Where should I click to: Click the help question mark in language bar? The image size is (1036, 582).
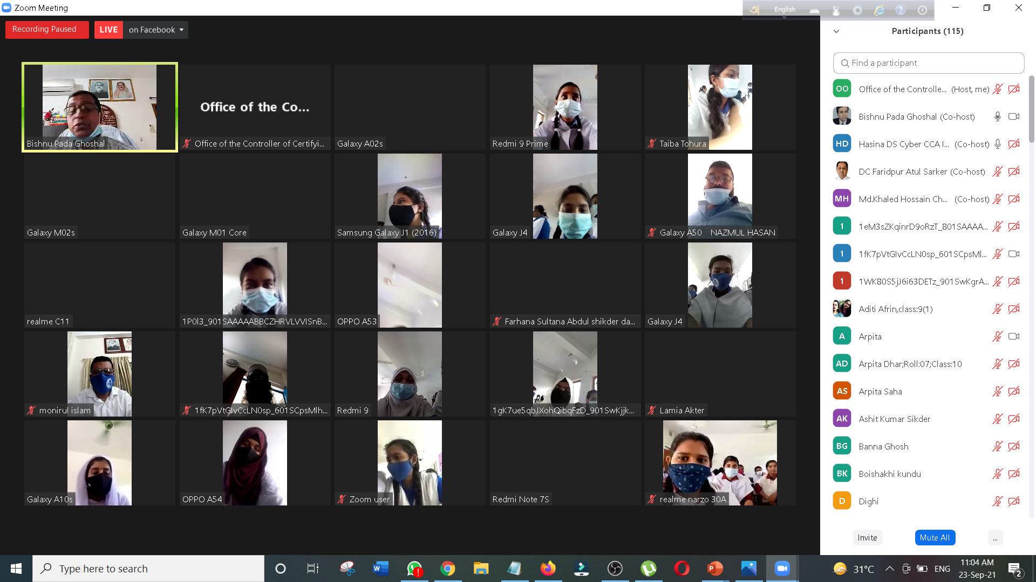click(x=901, y=10)
